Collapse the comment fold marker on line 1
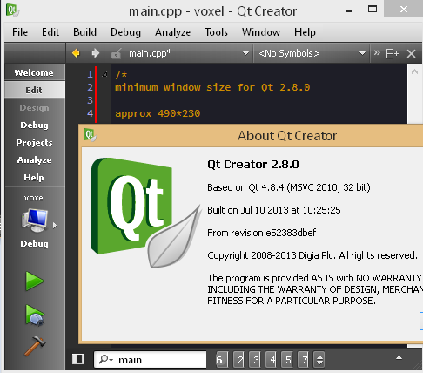 coord(104,75)
